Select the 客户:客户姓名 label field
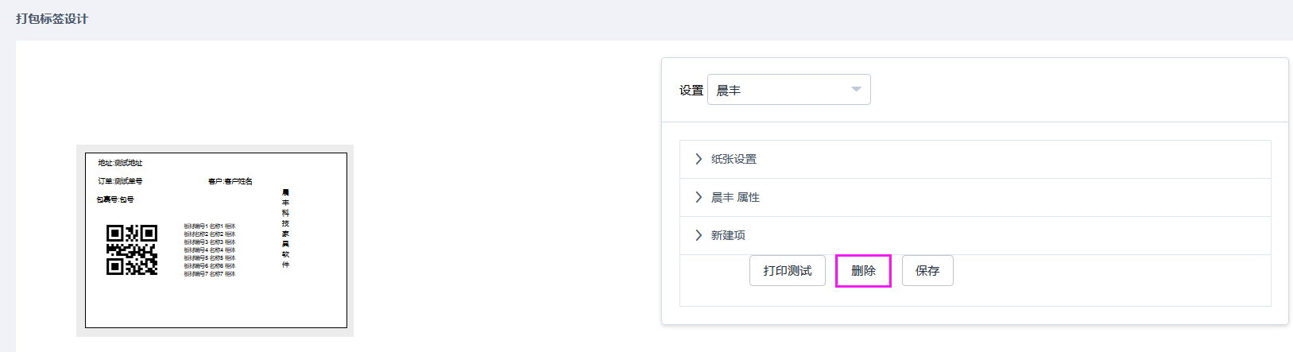This screenshot has width=1293, height=352. [x=230, y=181]
